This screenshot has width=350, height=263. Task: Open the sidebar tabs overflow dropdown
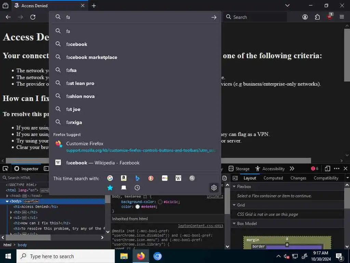click(347, 178)
